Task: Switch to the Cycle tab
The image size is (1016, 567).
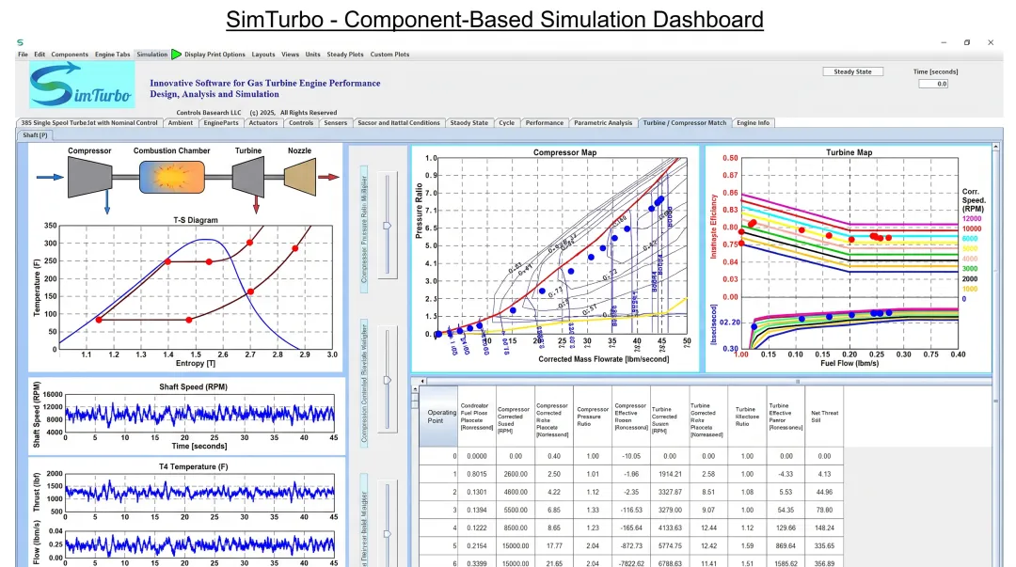Action: click(507, 122)
